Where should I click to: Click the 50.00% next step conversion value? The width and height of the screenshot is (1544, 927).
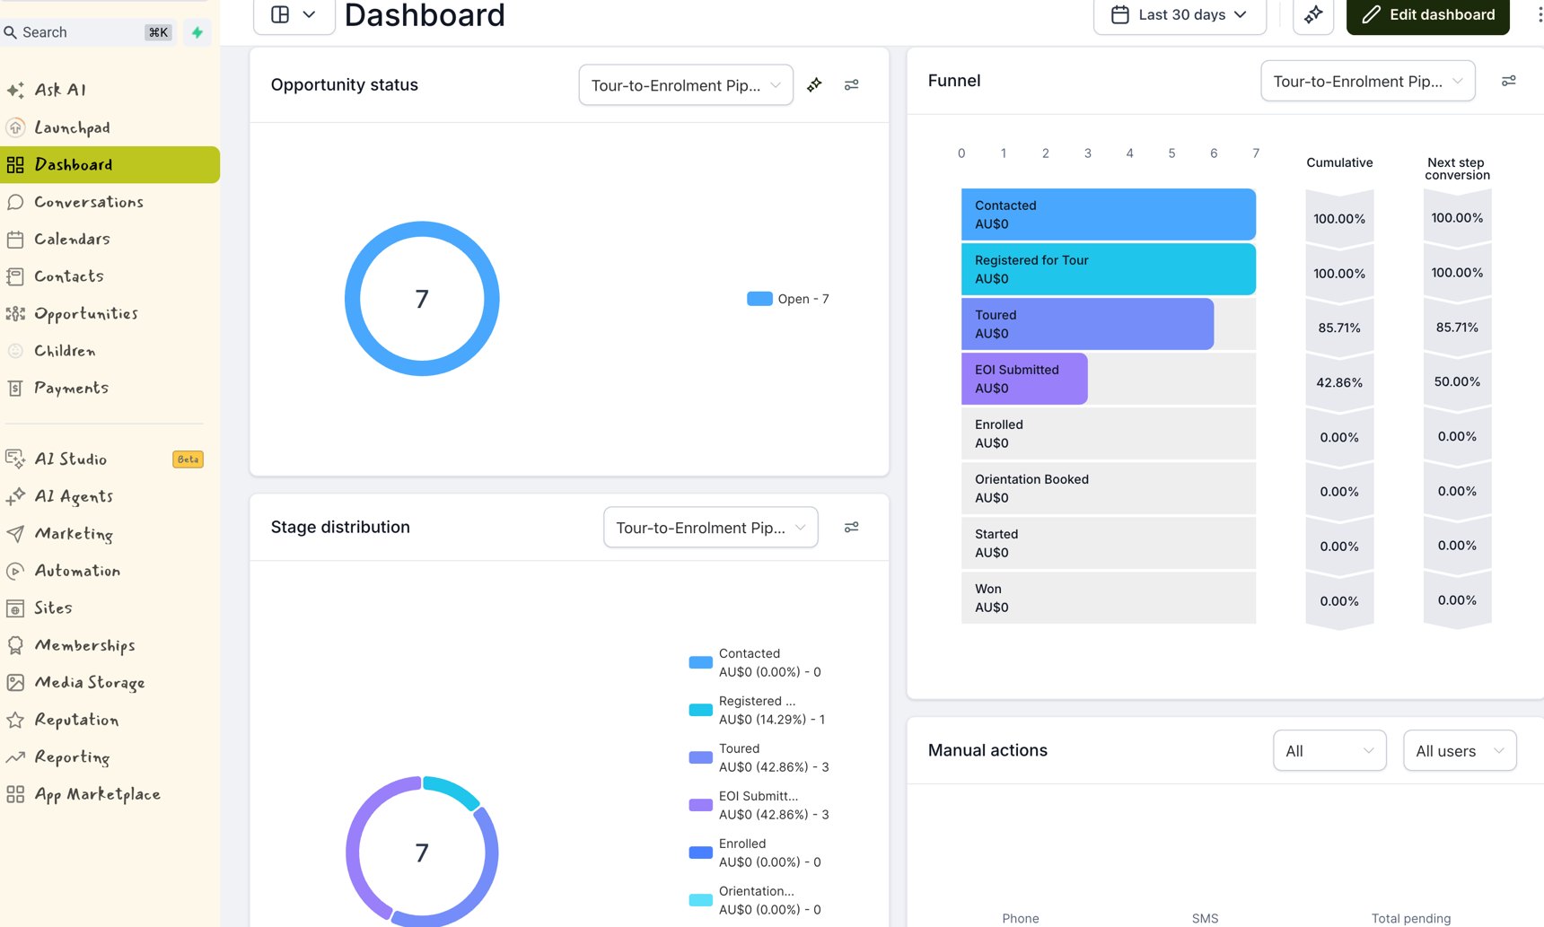coord(1457,381)
